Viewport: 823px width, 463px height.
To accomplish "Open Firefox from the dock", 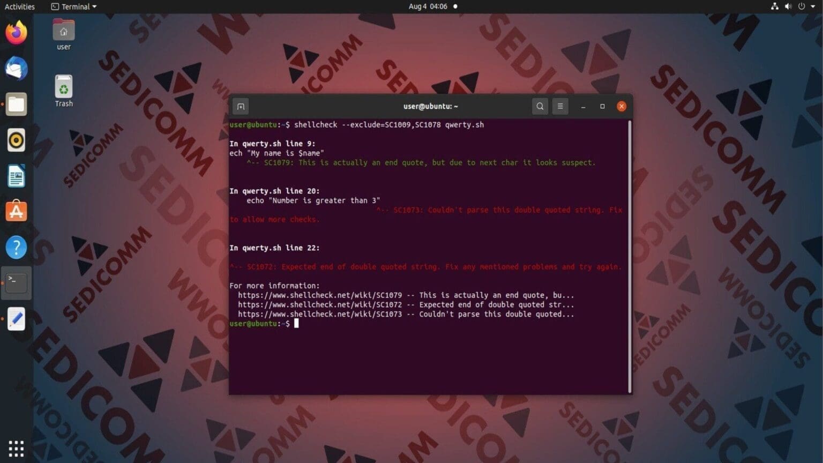I will (x=16, y=32).
